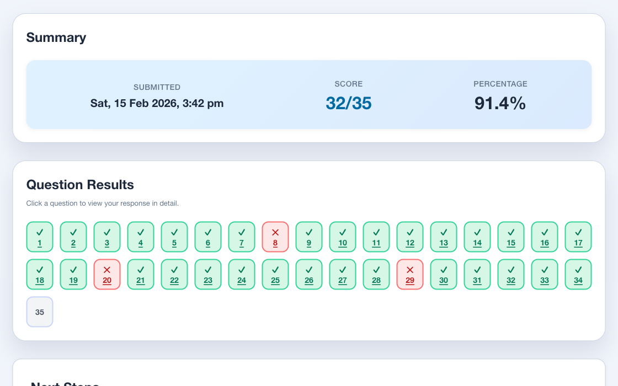Open the unanswered question 35 tile

tap(40, 312)
